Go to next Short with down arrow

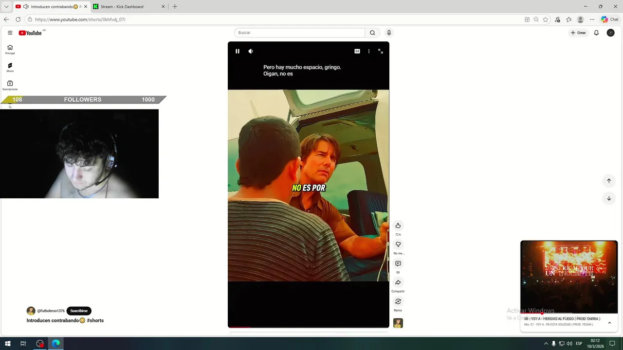pyautogui.click(x=608, y=198)
